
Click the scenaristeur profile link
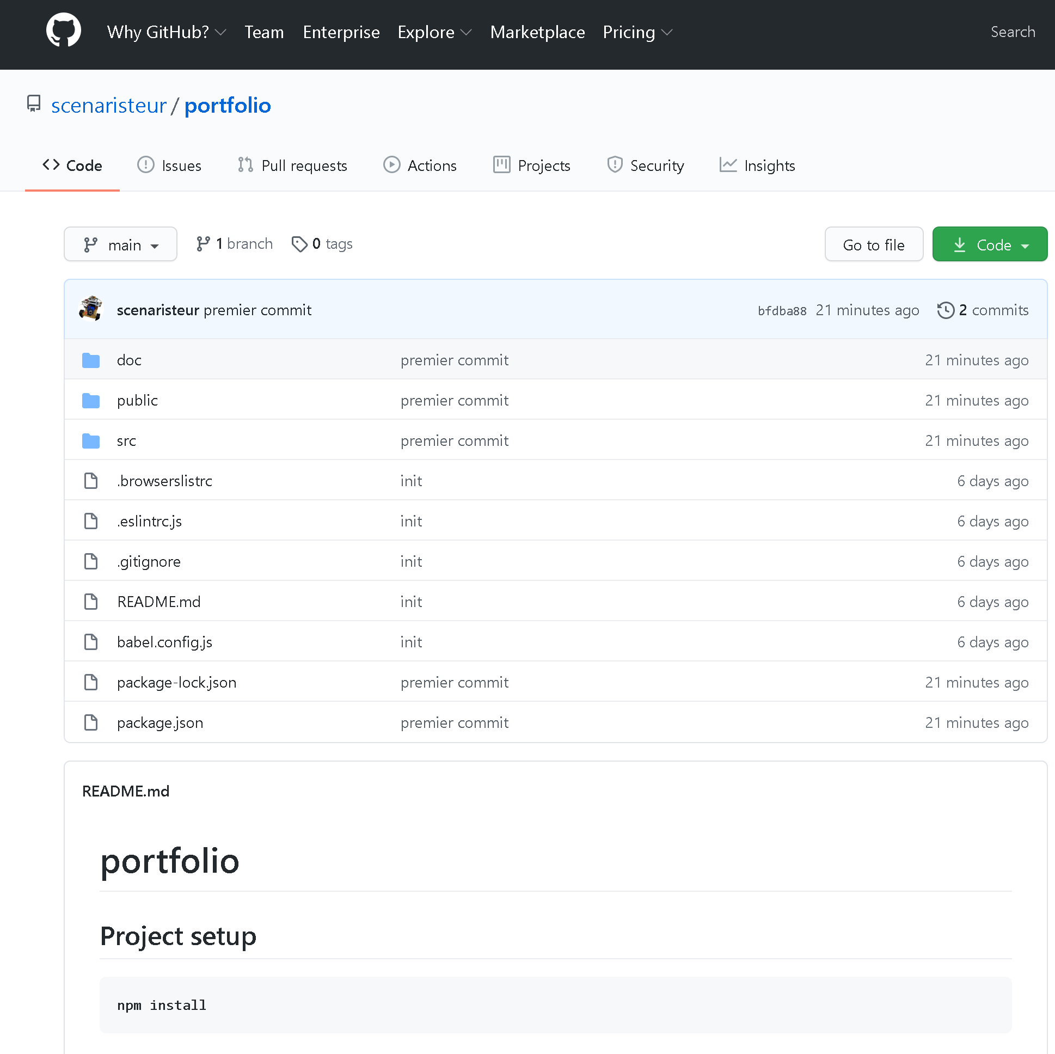109,105
